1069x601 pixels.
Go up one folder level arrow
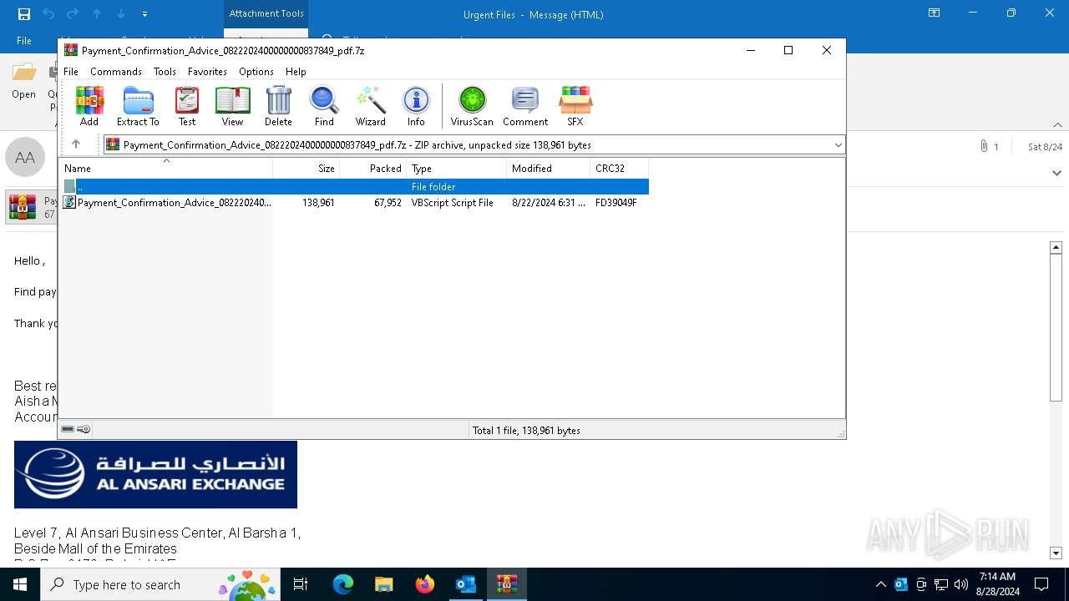click(x=76, y=144)
